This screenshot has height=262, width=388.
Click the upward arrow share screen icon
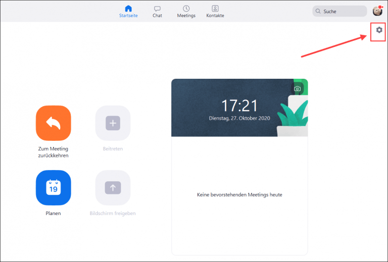(x=113, y=188)
